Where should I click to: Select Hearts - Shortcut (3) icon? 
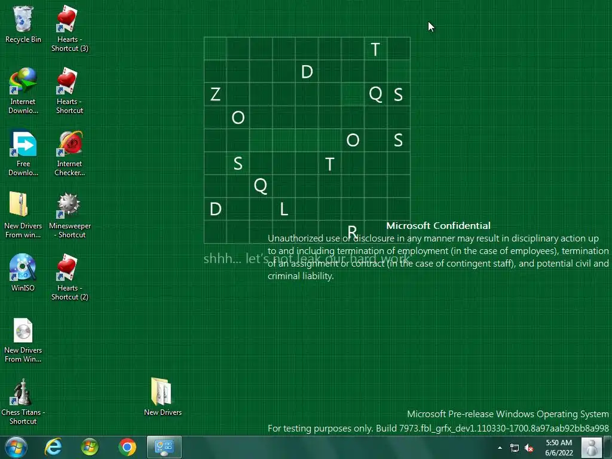[x=69, y=29]
